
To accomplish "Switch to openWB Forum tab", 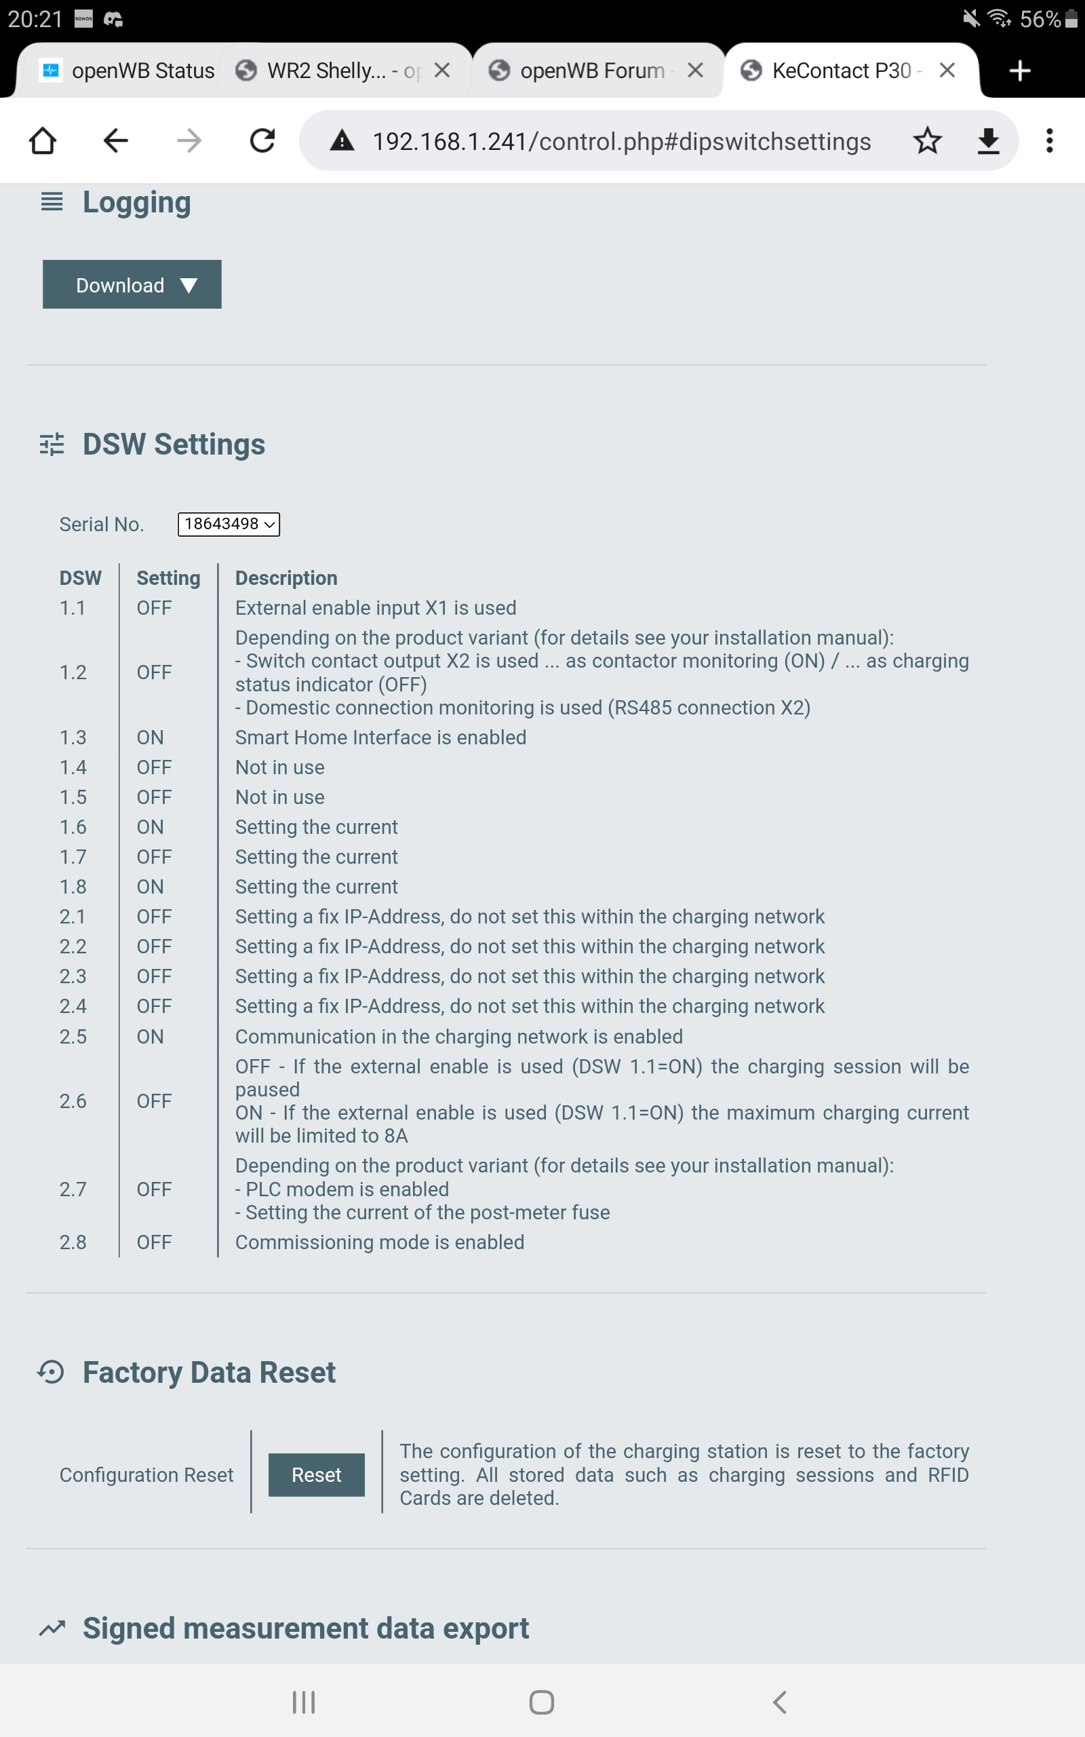I will (581, 71).
